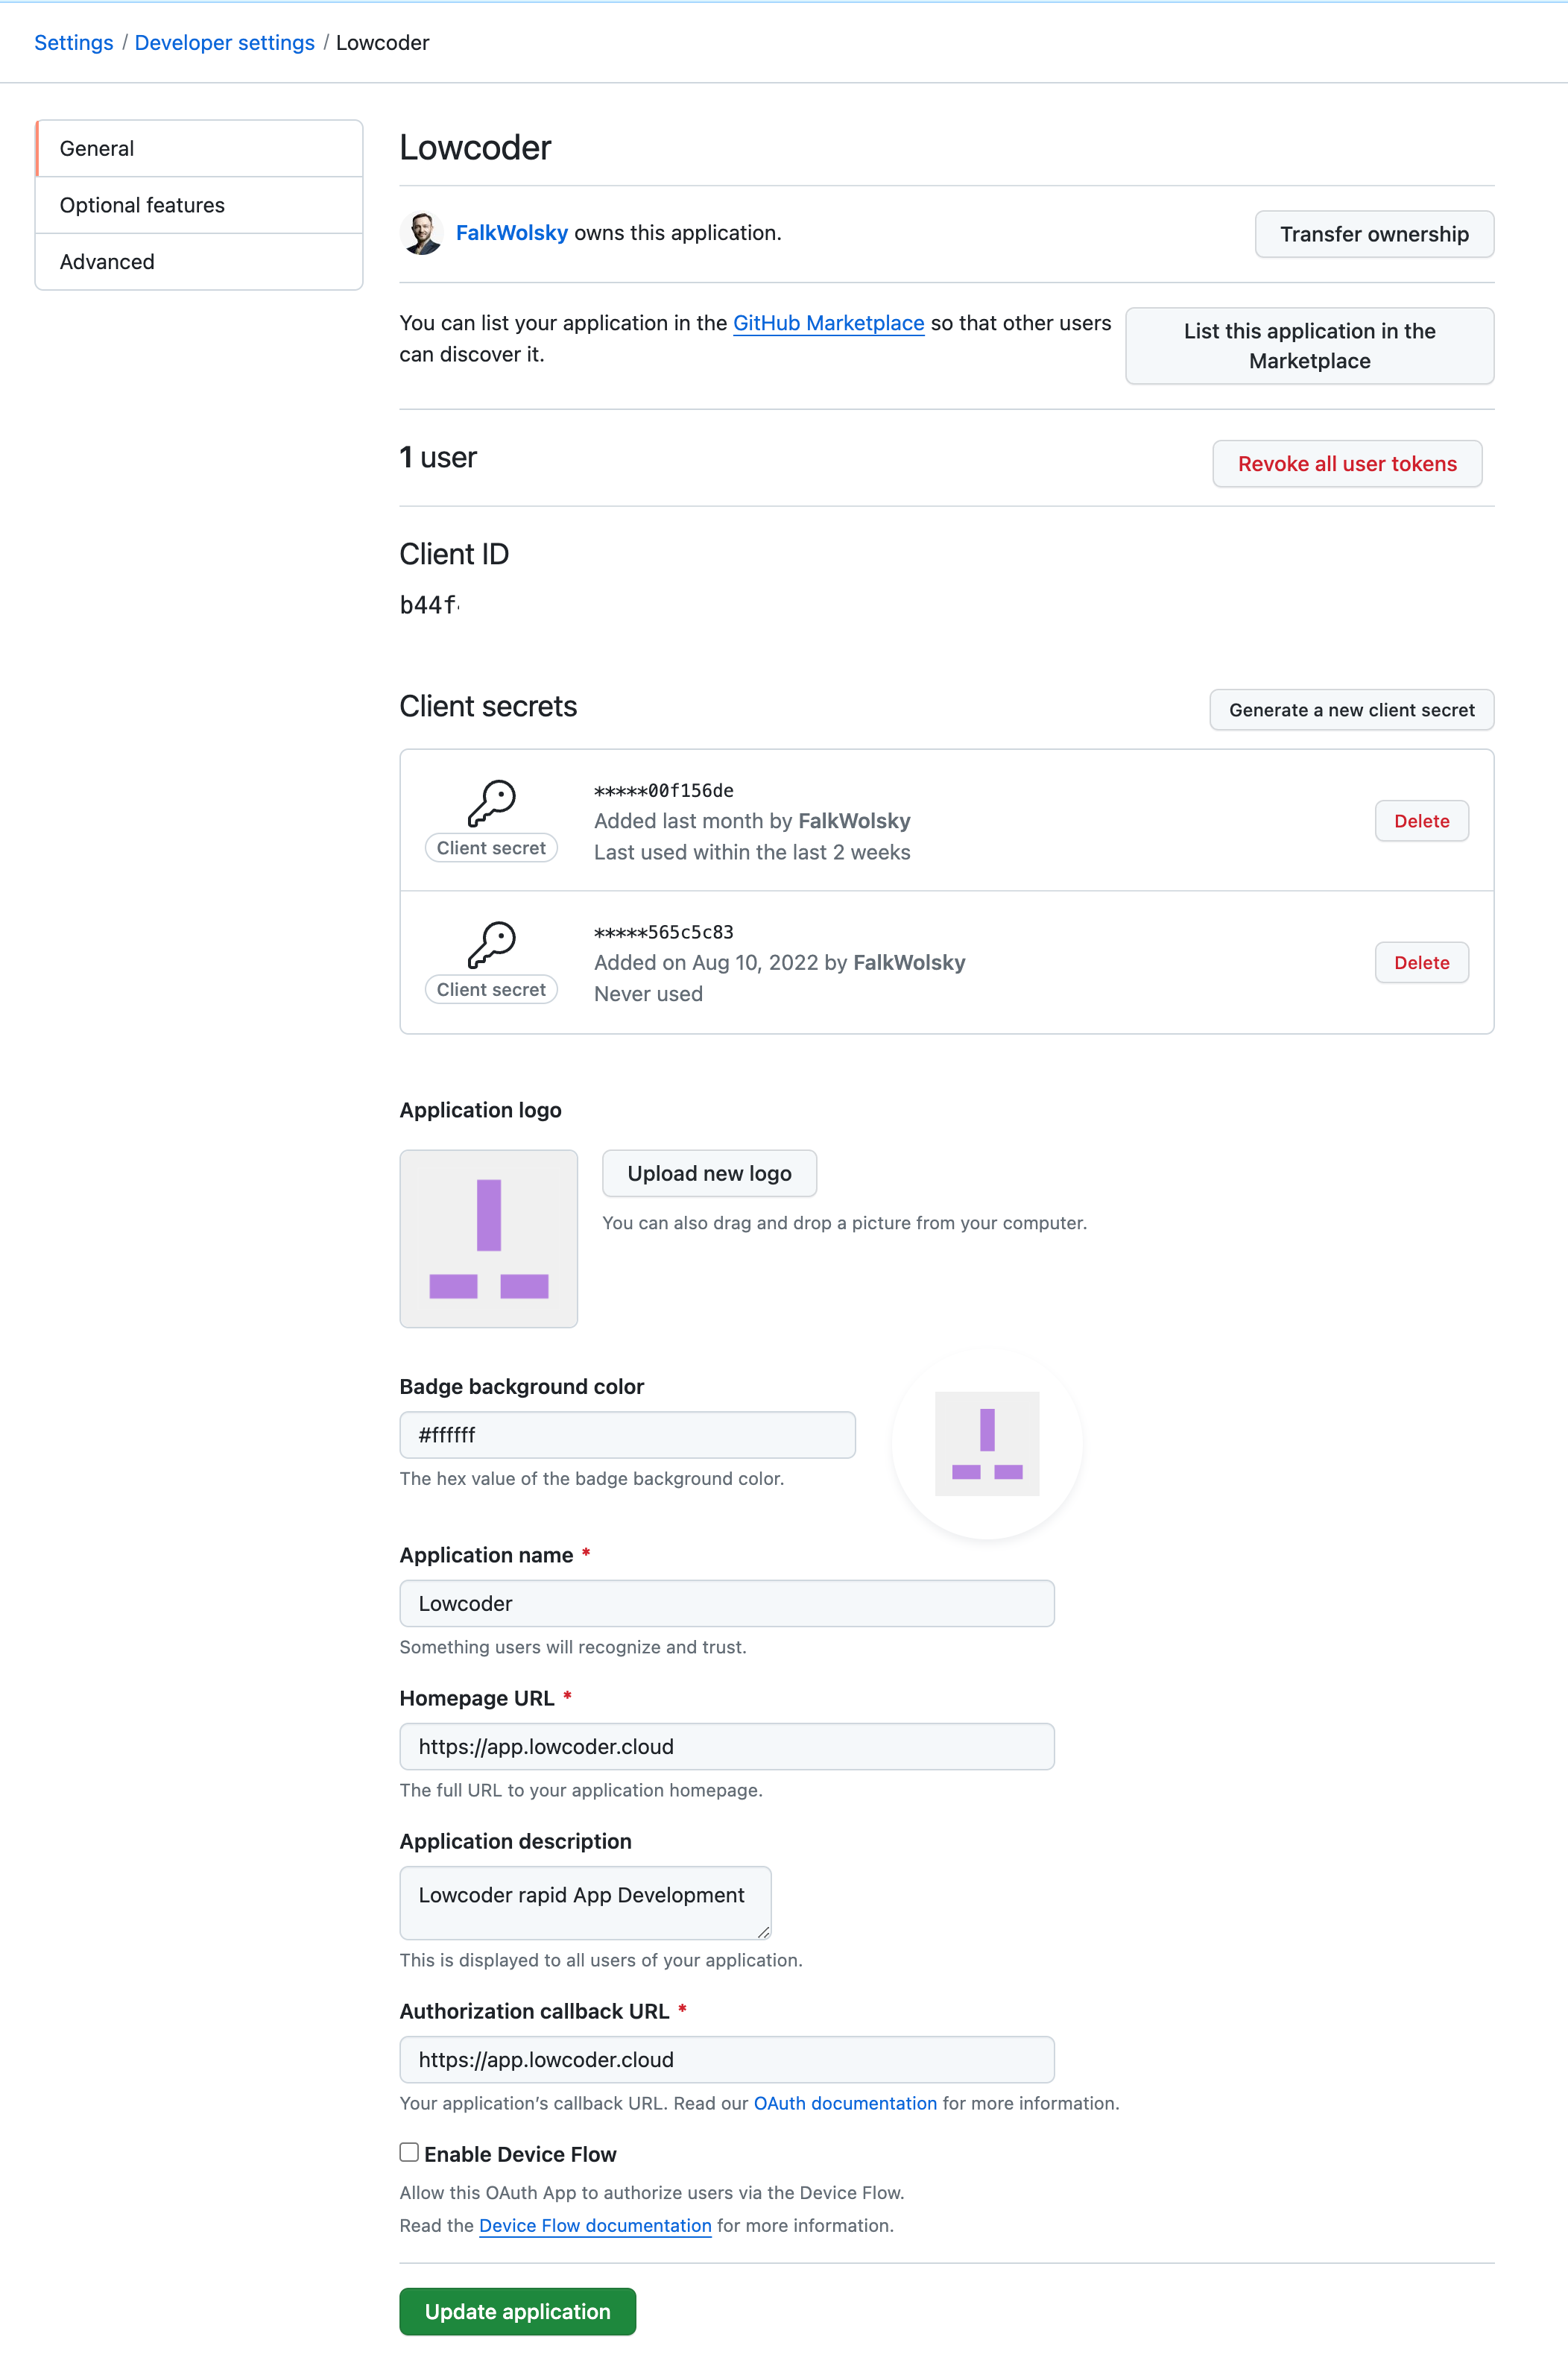Generate a new client secret

click(1350, 710)
